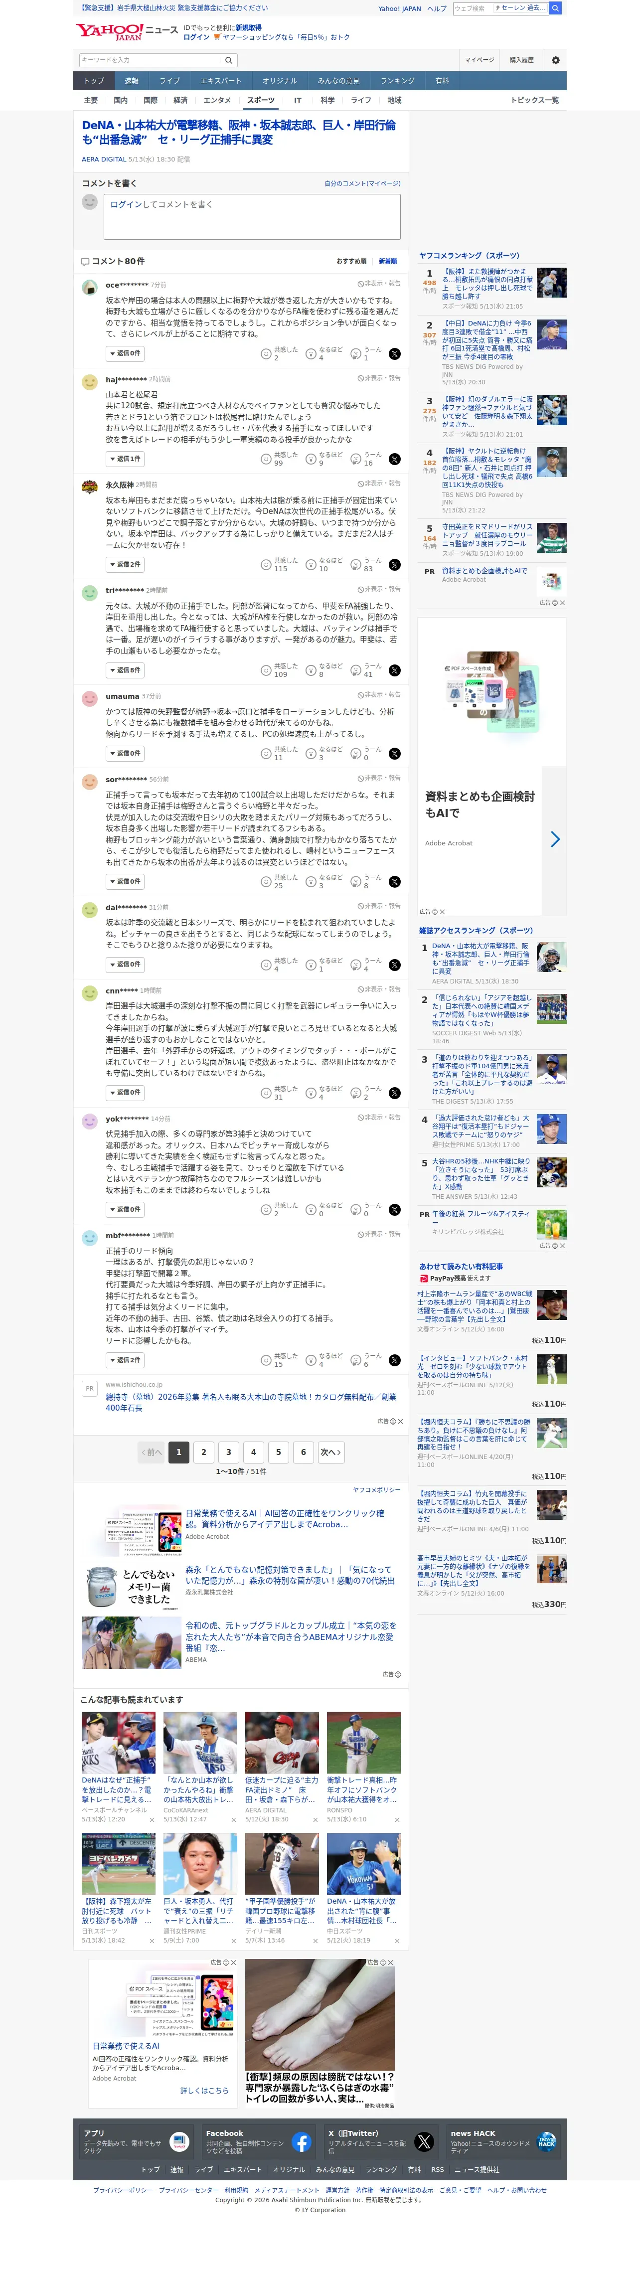The height and width of the screenshot is (2270, 640).
Task: Click the keyword search magnifier icon
Action: click(x=228, y=60)
